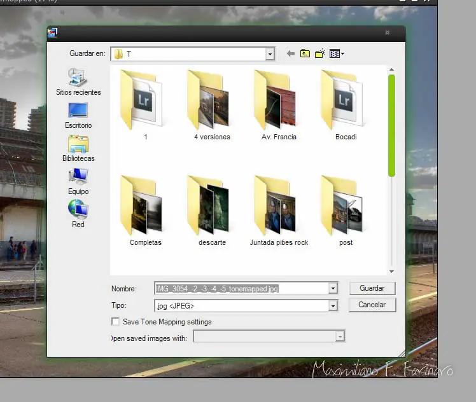
Task: Select the Completas folder
Action: [145, 211]
